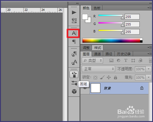Screen dimensions: 153x122
Task: Filter layers by shape icon
Action: pyautogui.click(x=133, y=60)
